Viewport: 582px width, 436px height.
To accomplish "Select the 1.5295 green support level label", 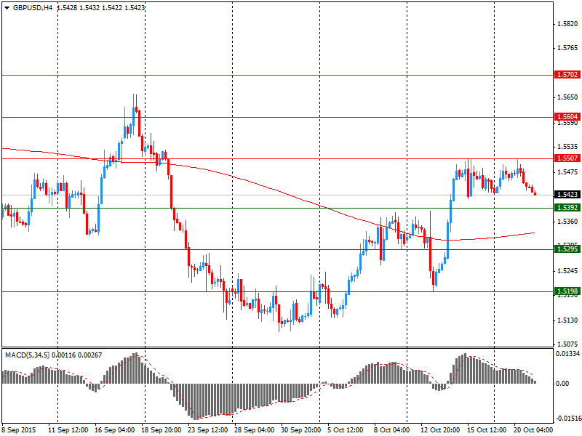I will tap(567, 249).
